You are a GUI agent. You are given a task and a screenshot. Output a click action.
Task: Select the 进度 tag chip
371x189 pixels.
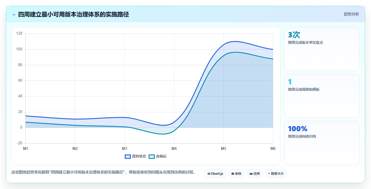coord(255,174)
